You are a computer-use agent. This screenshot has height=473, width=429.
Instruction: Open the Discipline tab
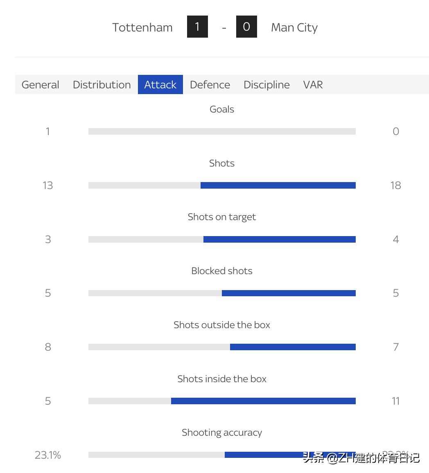coord(266,84)
